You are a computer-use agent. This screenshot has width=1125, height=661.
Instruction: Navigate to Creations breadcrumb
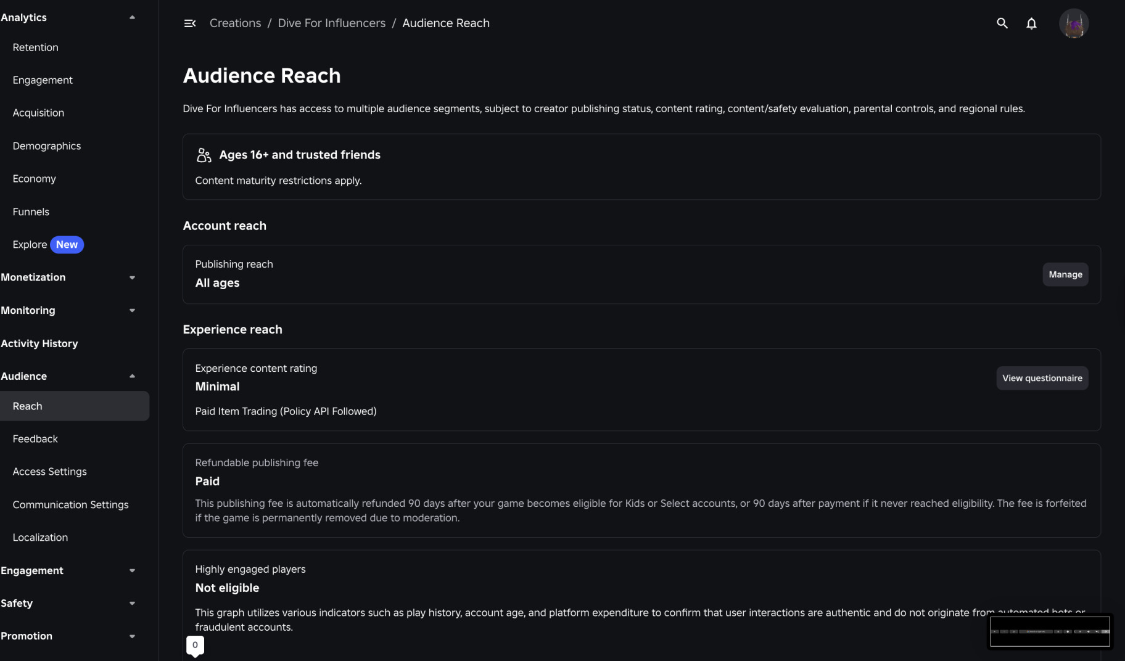tap(235, 23)
